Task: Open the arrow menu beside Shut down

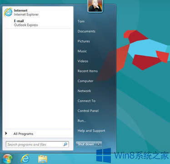Action: pos(99,144)
